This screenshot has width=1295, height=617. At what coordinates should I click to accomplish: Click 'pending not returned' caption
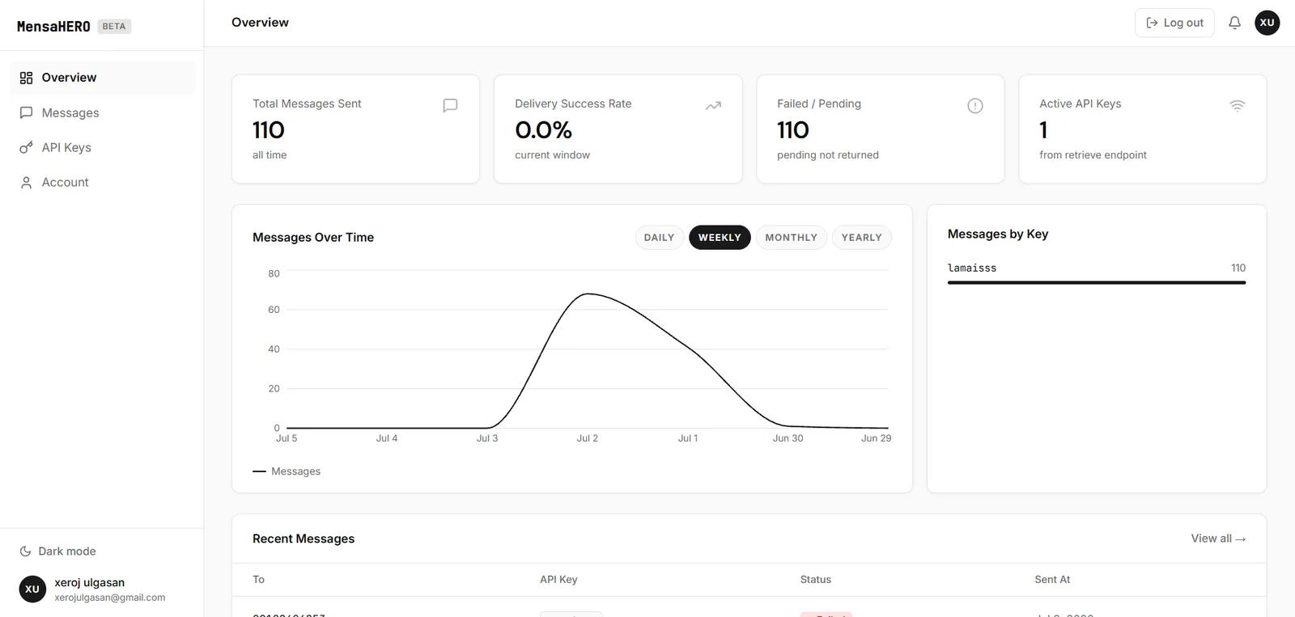coord(828,155)
